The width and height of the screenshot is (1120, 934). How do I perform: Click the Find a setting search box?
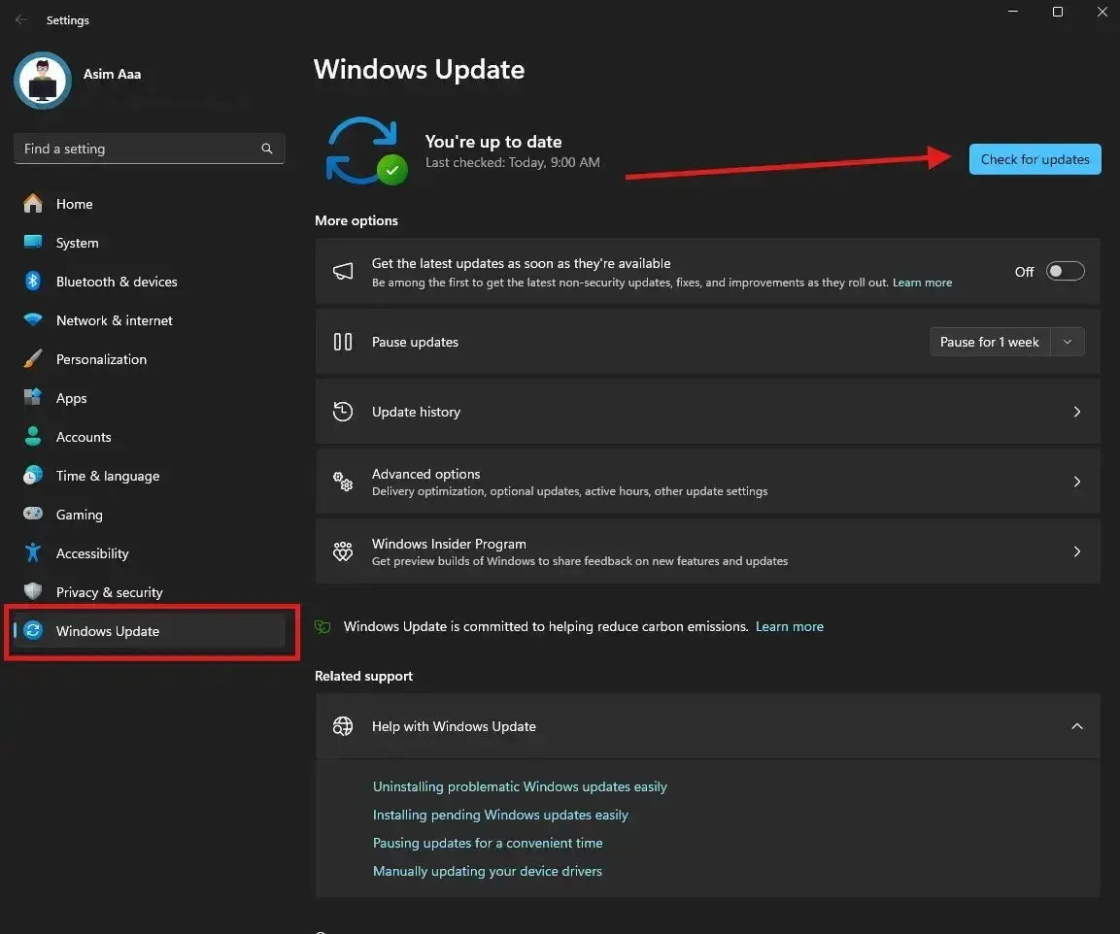136,149
